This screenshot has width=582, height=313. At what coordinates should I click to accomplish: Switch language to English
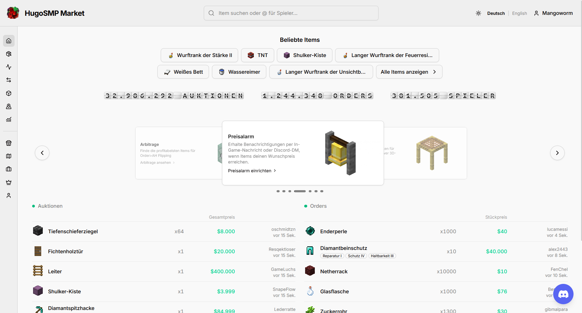[x=520, y=13]
